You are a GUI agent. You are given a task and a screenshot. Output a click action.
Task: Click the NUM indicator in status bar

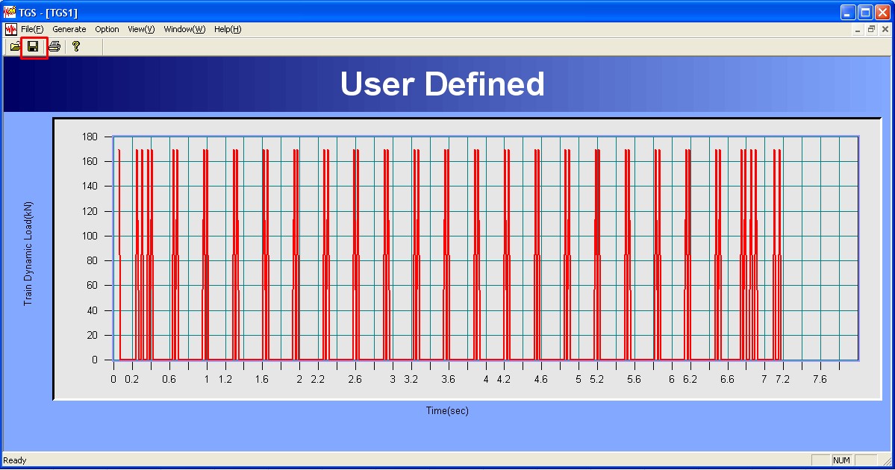click(x=842, y=460)
